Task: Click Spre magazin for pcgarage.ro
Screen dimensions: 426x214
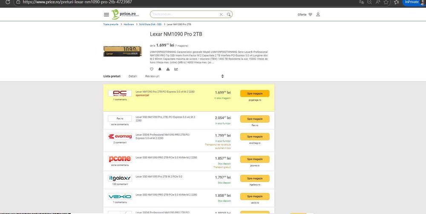Action: (x=255, y=93)
